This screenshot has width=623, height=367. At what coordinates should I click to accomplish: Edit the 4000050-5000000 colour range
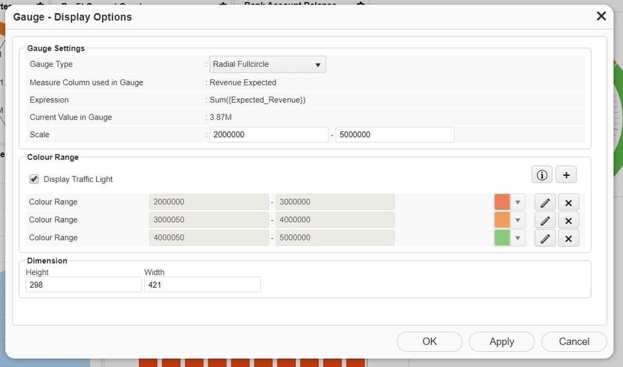[544, 238]
